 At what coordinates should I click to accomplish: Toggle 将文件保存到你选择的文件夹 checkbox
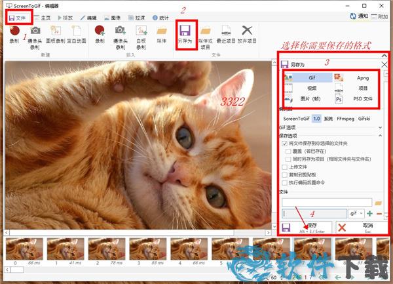pyautogui.click(x=284, y=143)
